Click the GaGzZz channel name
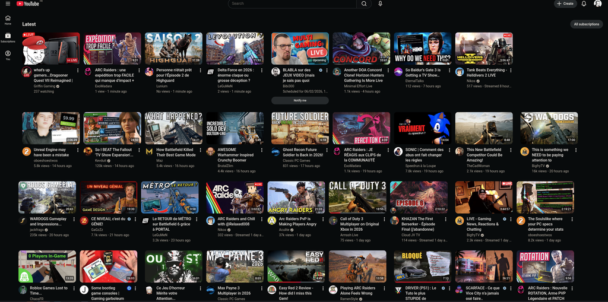The height and width of the screenshot is (302, 608). tap(97, 230)
